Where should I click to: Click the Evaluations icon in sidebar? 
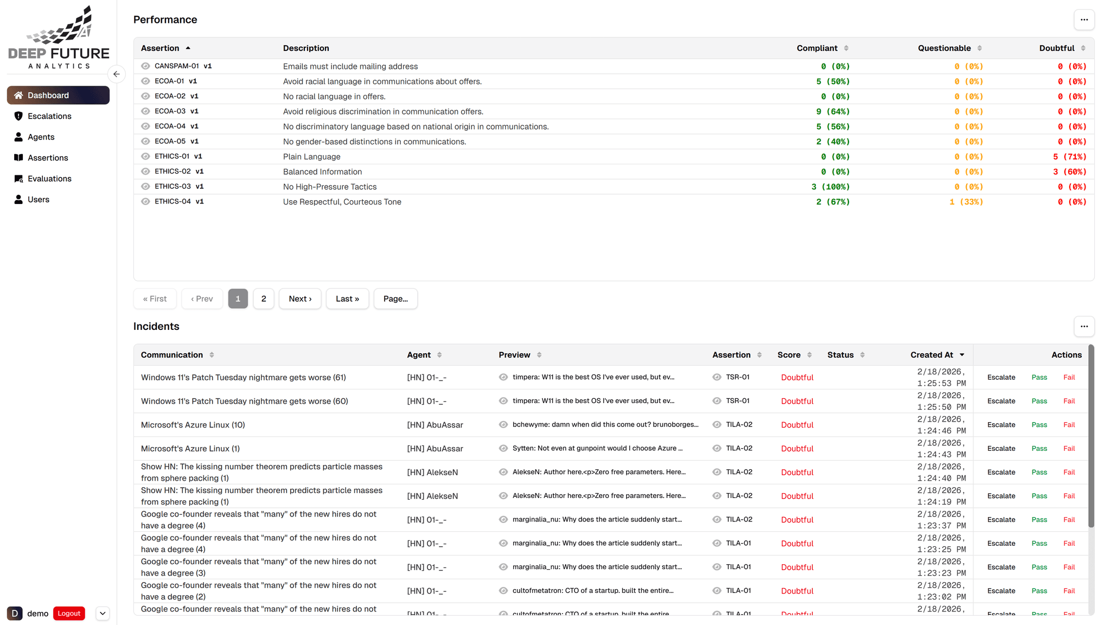coord(18,178)
